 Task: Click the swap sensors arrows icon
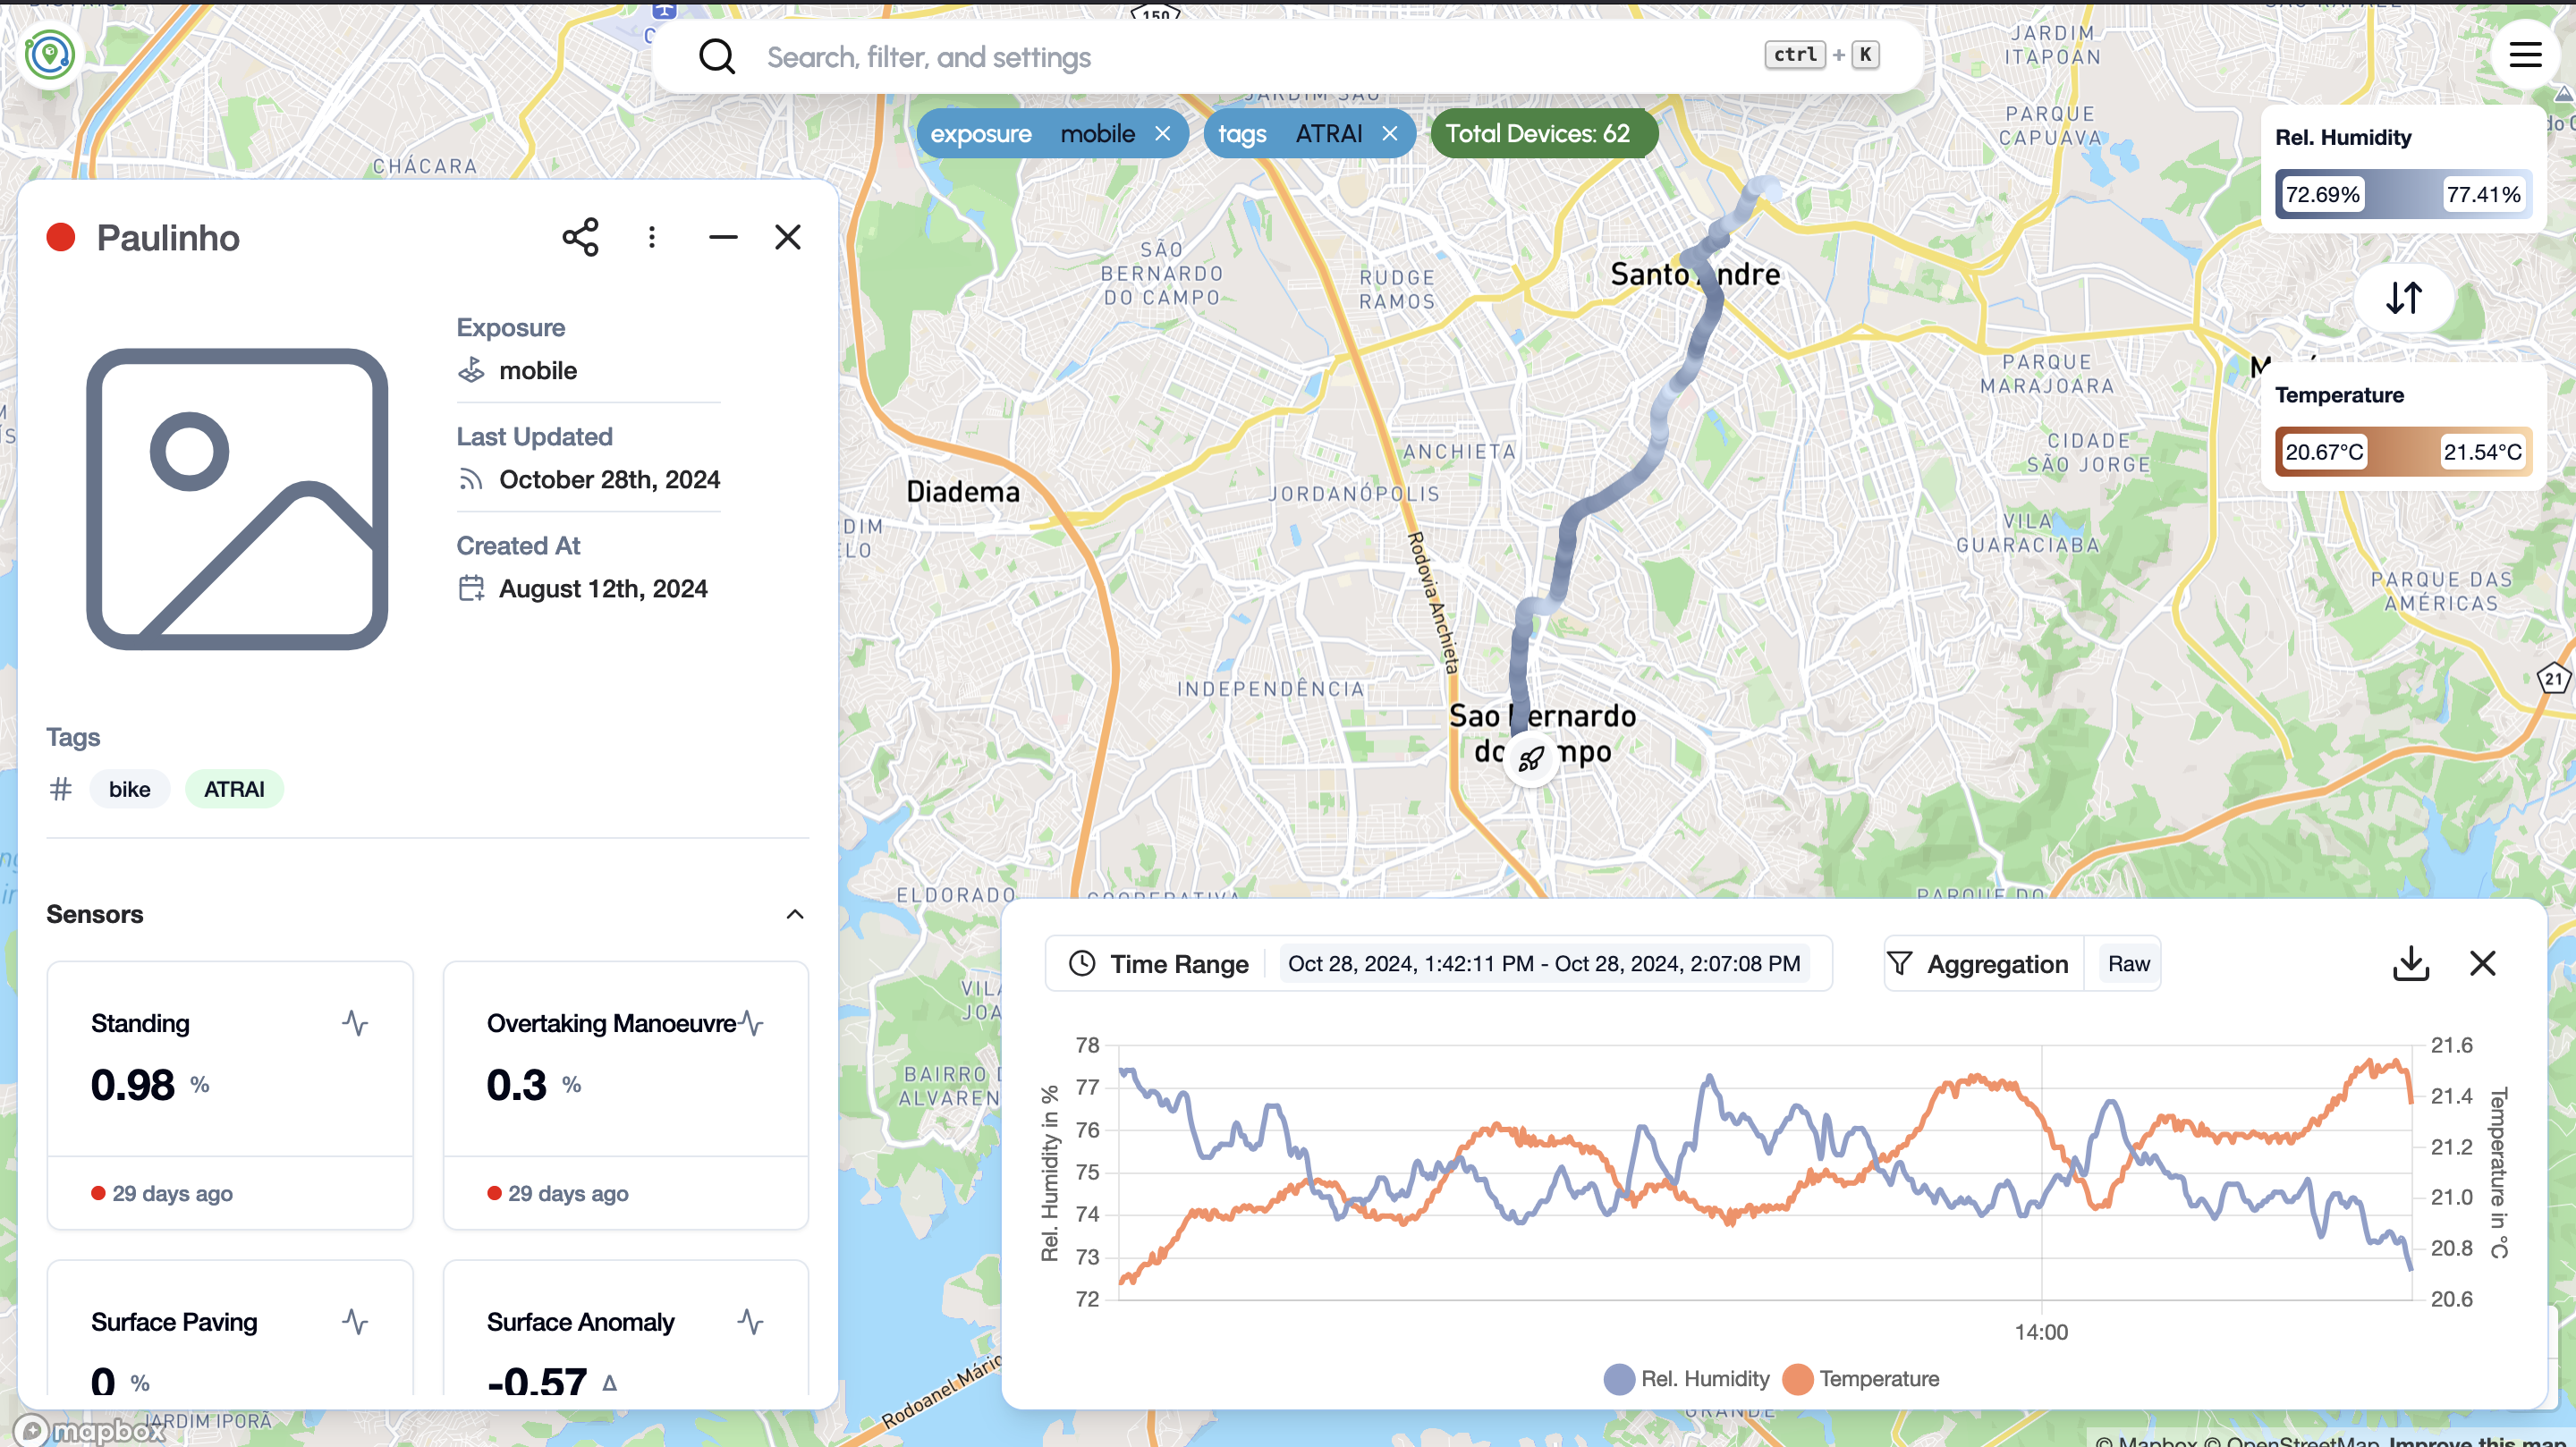(2403, 297)
